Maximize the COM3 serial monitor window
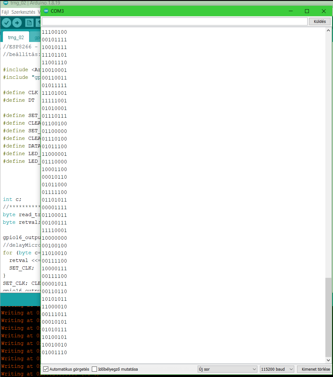This screenshot has height=377, width=333. [307, 11]
